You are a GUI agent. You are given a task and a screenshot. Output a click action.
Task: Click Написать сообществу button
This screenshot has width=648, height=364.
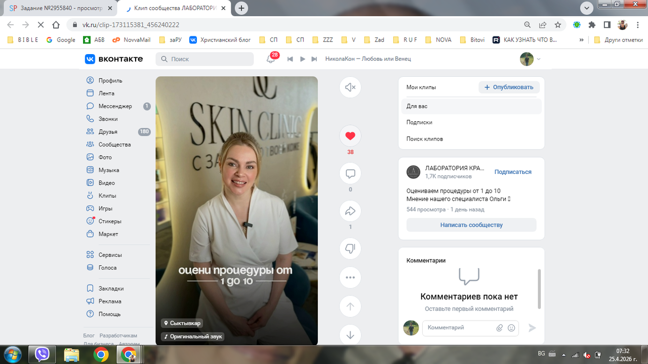(471, 225)
